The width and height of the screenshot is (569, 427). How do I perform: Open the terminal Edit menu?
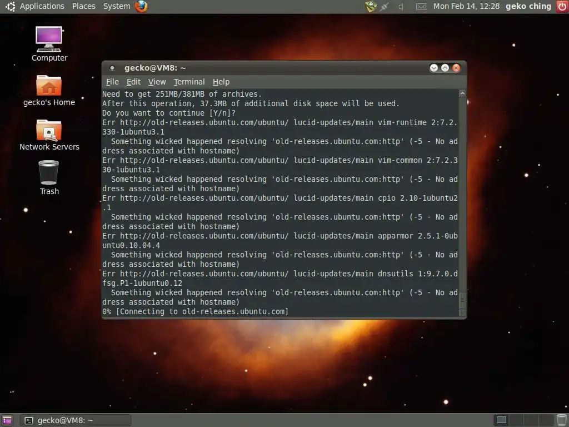133,82
